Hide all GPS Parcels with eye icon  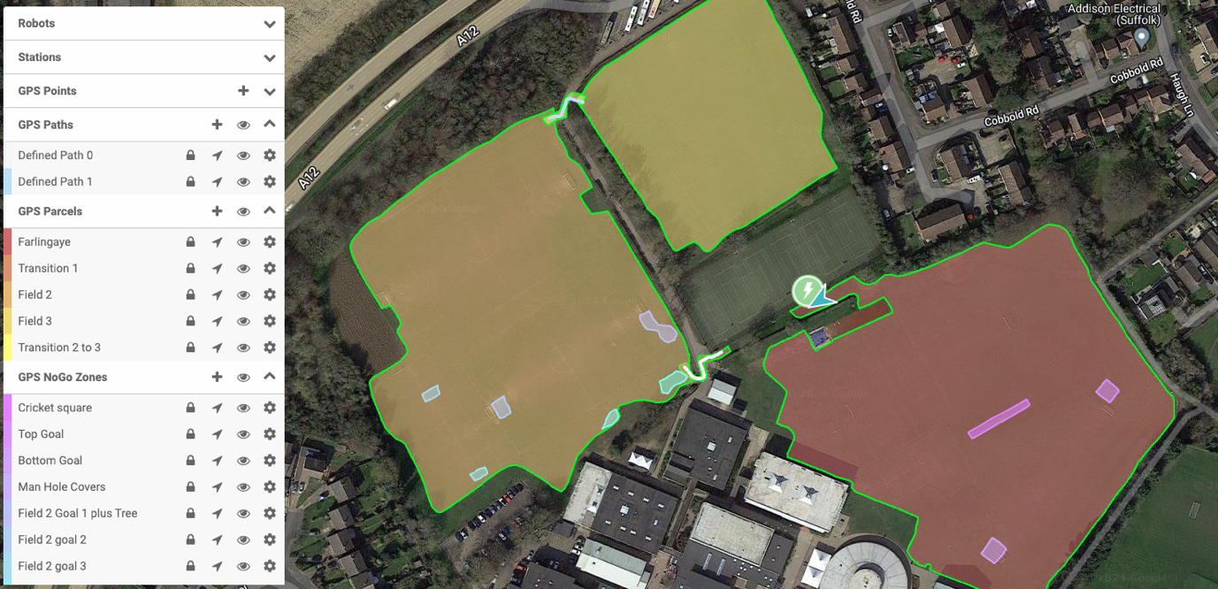[243, 211]
